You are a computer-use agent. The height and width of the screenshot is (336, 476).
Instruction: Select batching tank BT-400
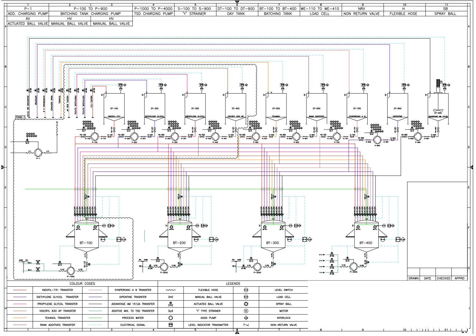pos(366,243)
